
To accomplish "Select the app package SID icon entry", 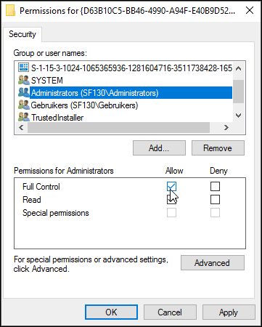I will 23,68.
